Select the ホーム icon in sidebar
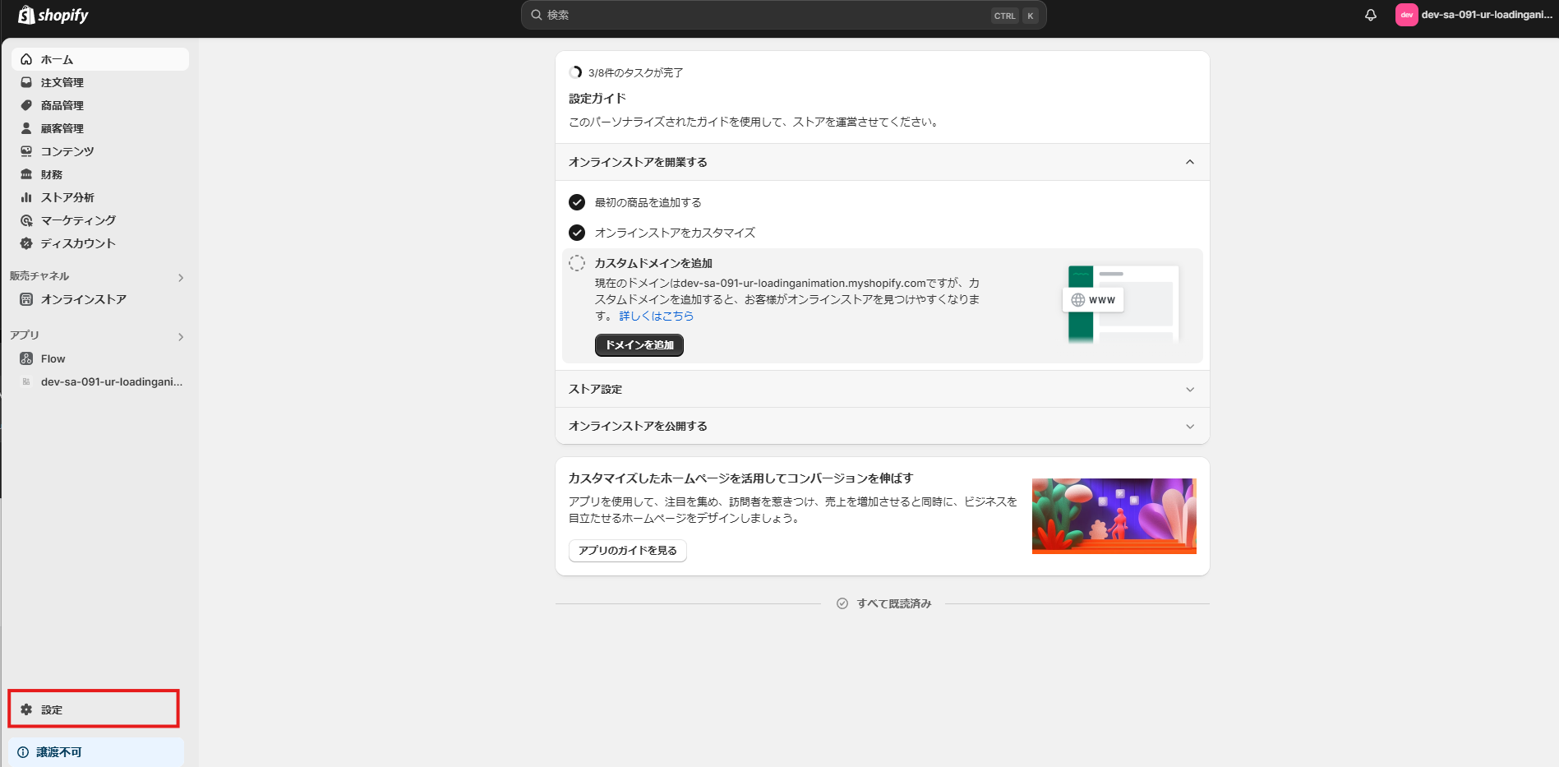 26,59
